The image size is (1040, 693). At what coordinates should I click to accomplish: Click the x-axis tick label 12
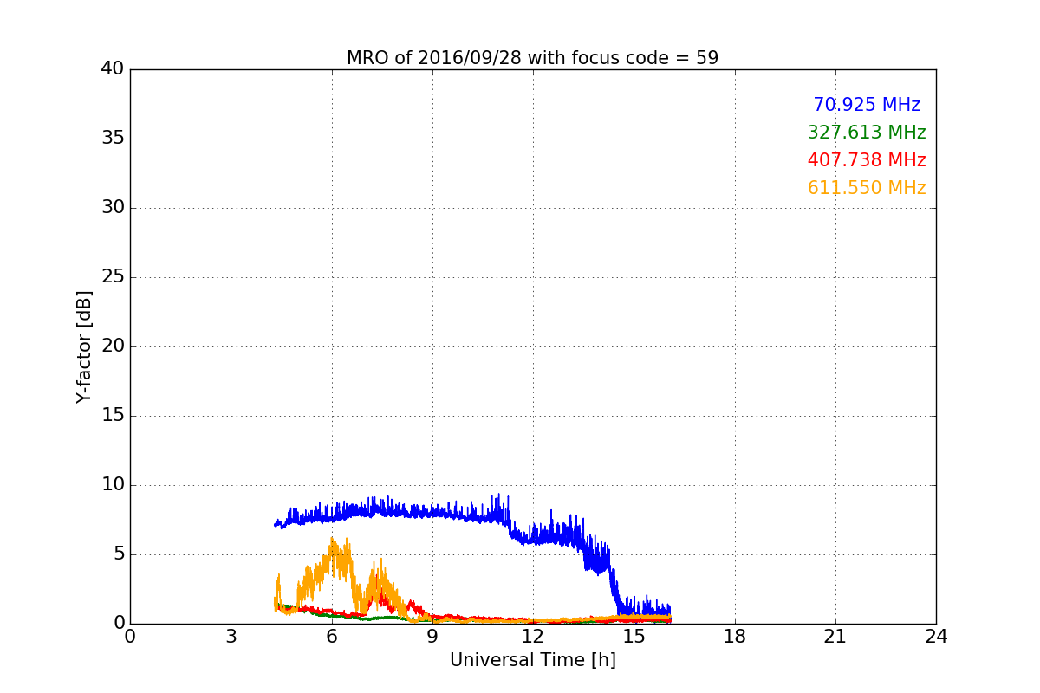click(x=533, y=637)
